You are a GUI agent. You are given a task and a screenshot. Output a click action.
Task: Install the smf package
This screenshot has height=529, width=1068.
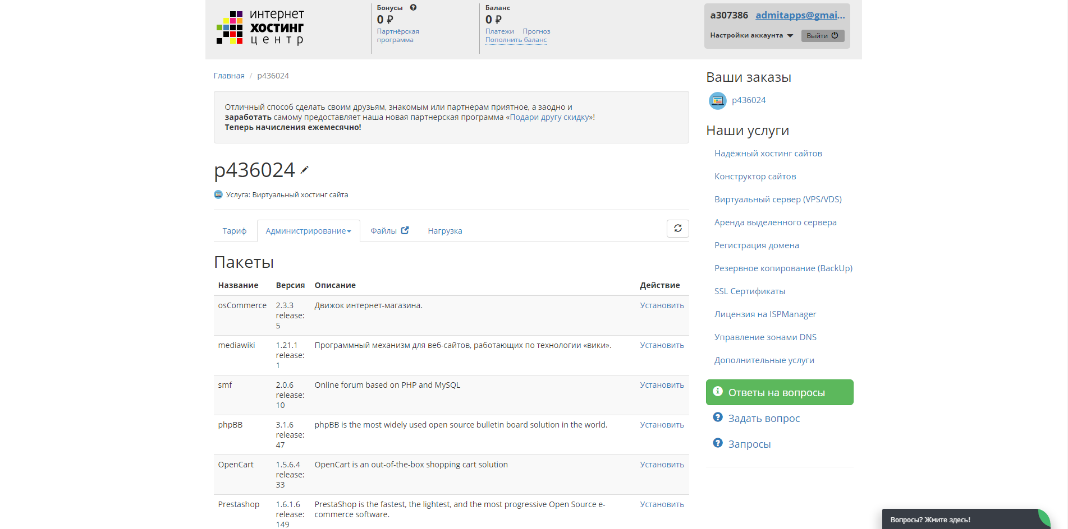pyautogui.click(x=662, y=385)
